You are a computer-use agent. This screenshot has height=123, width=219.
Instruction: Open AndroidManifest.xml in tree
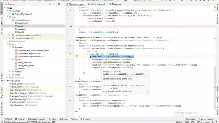[x=23, y=14]
